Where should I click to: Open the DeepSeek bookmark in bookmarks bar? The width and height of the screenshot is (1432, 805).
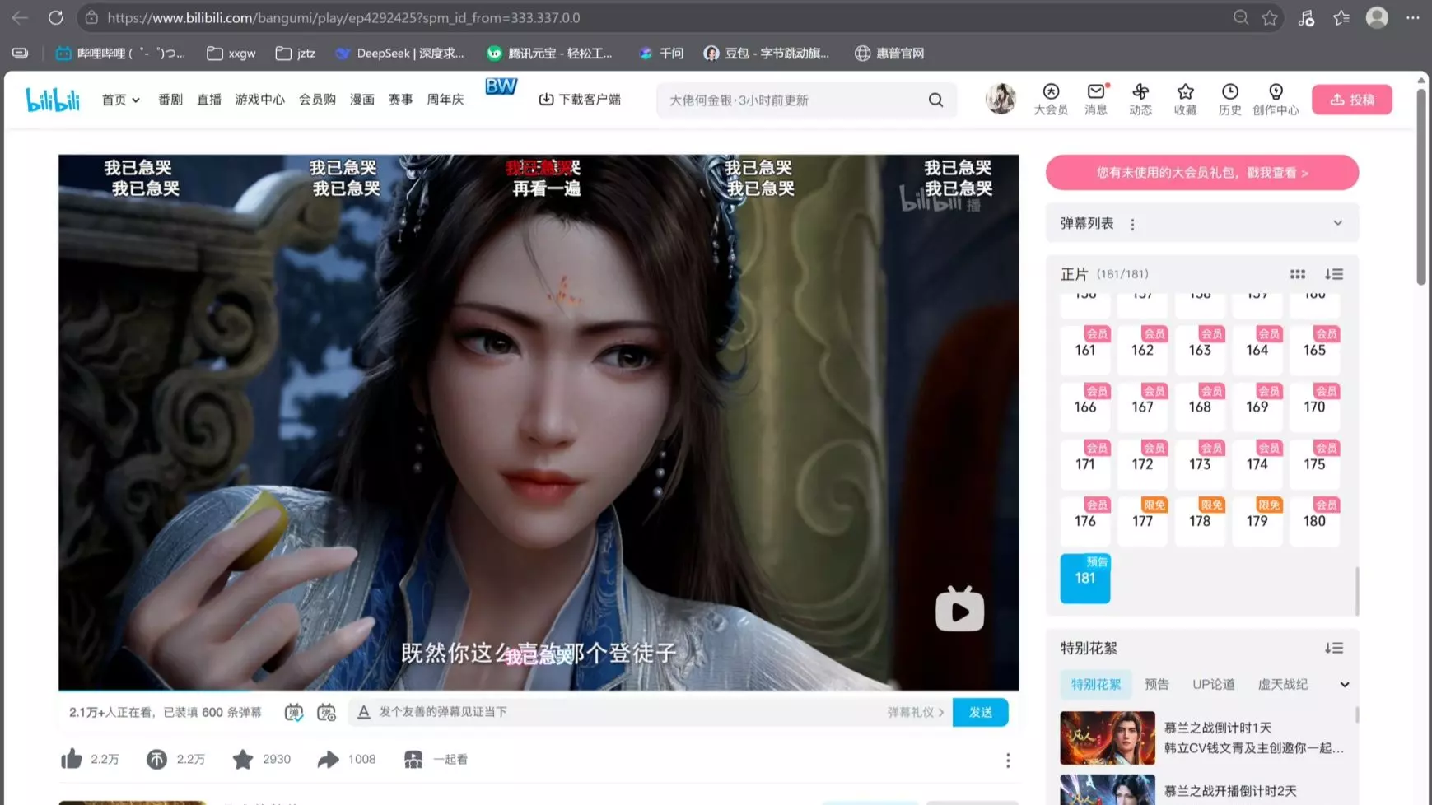[399, 54]
